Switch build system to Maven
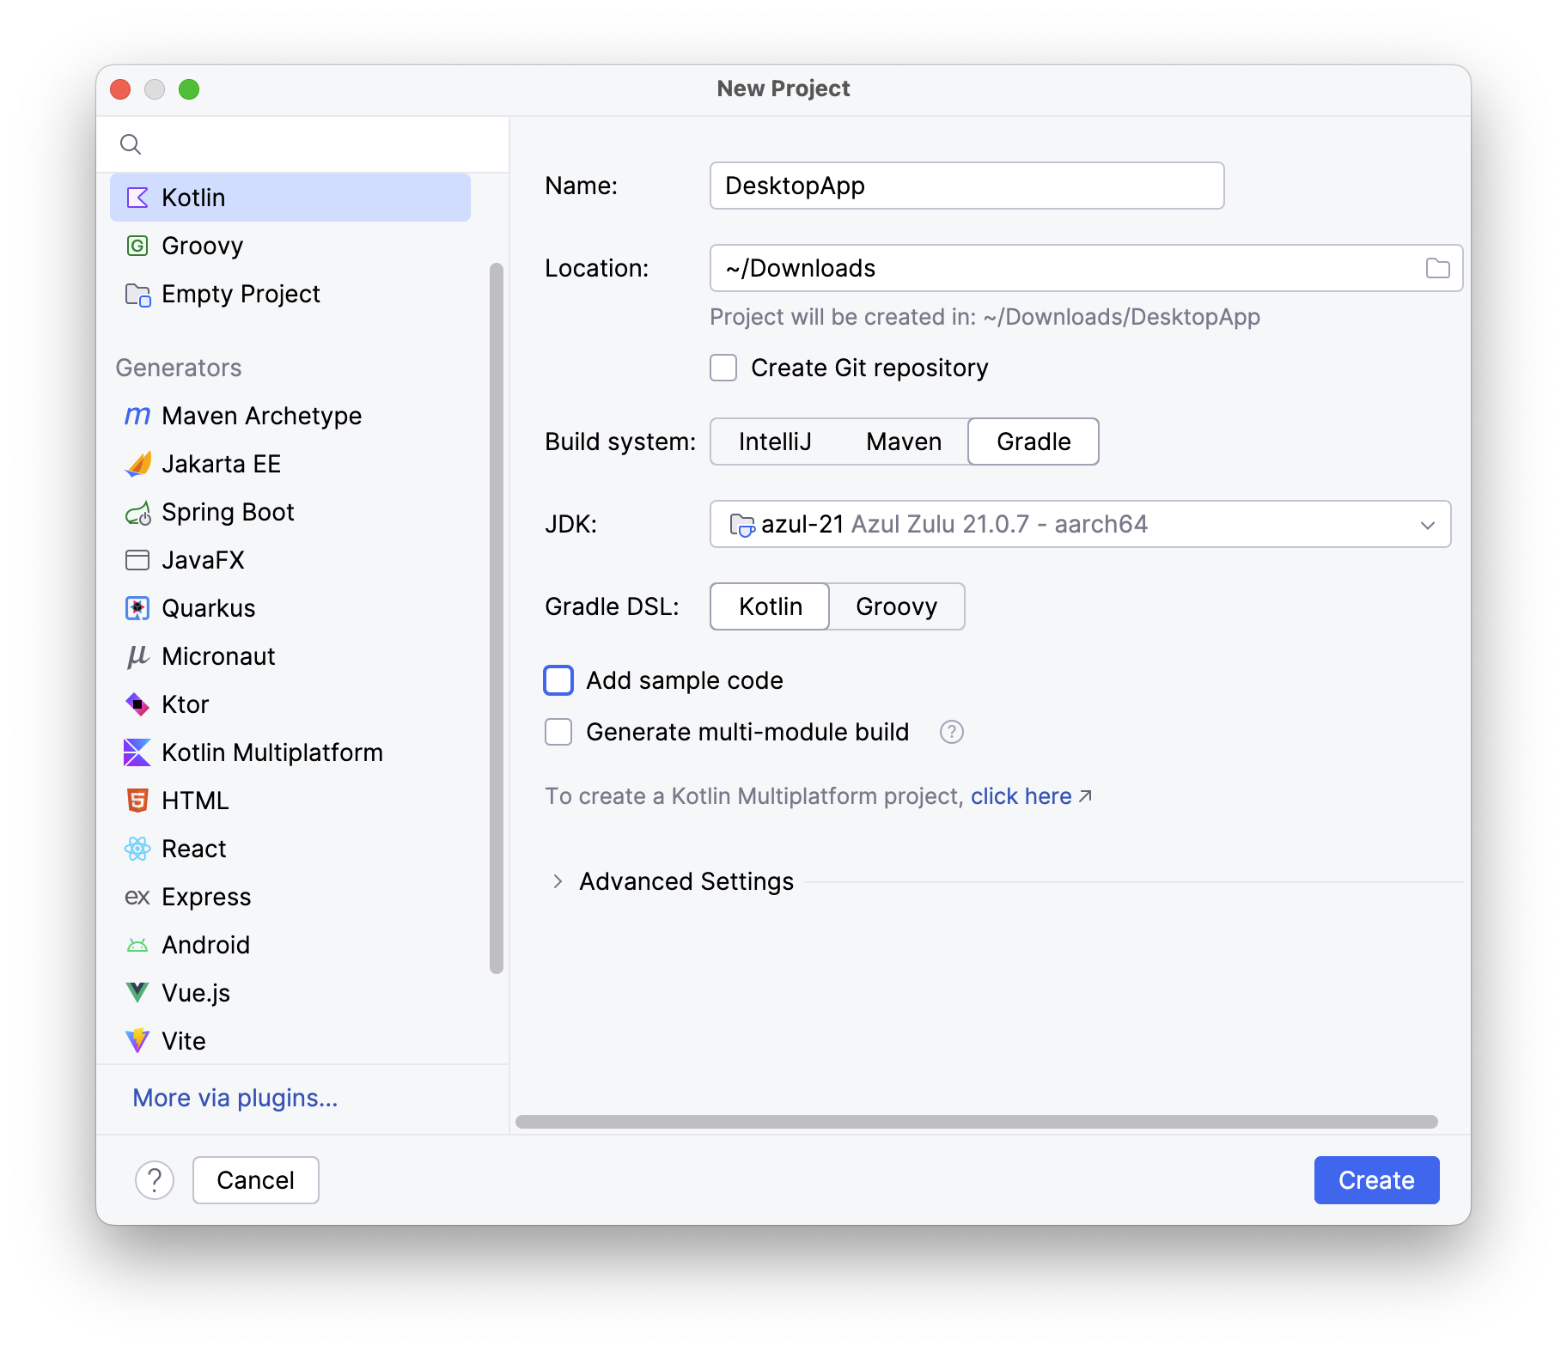This screenshot has width=1567, height=1352. tap(904, 442)
